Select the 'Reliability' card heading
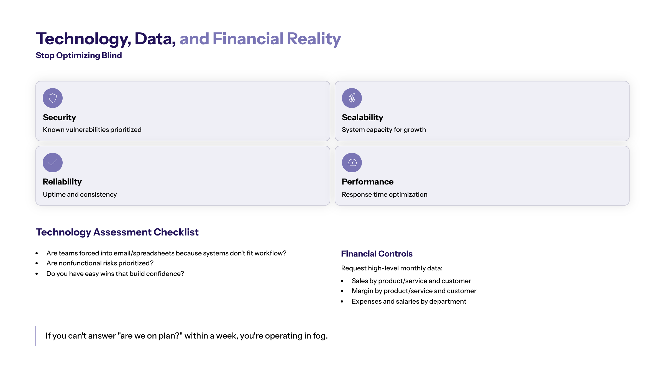This screenshot has width=665, height=374. [62, 182]
